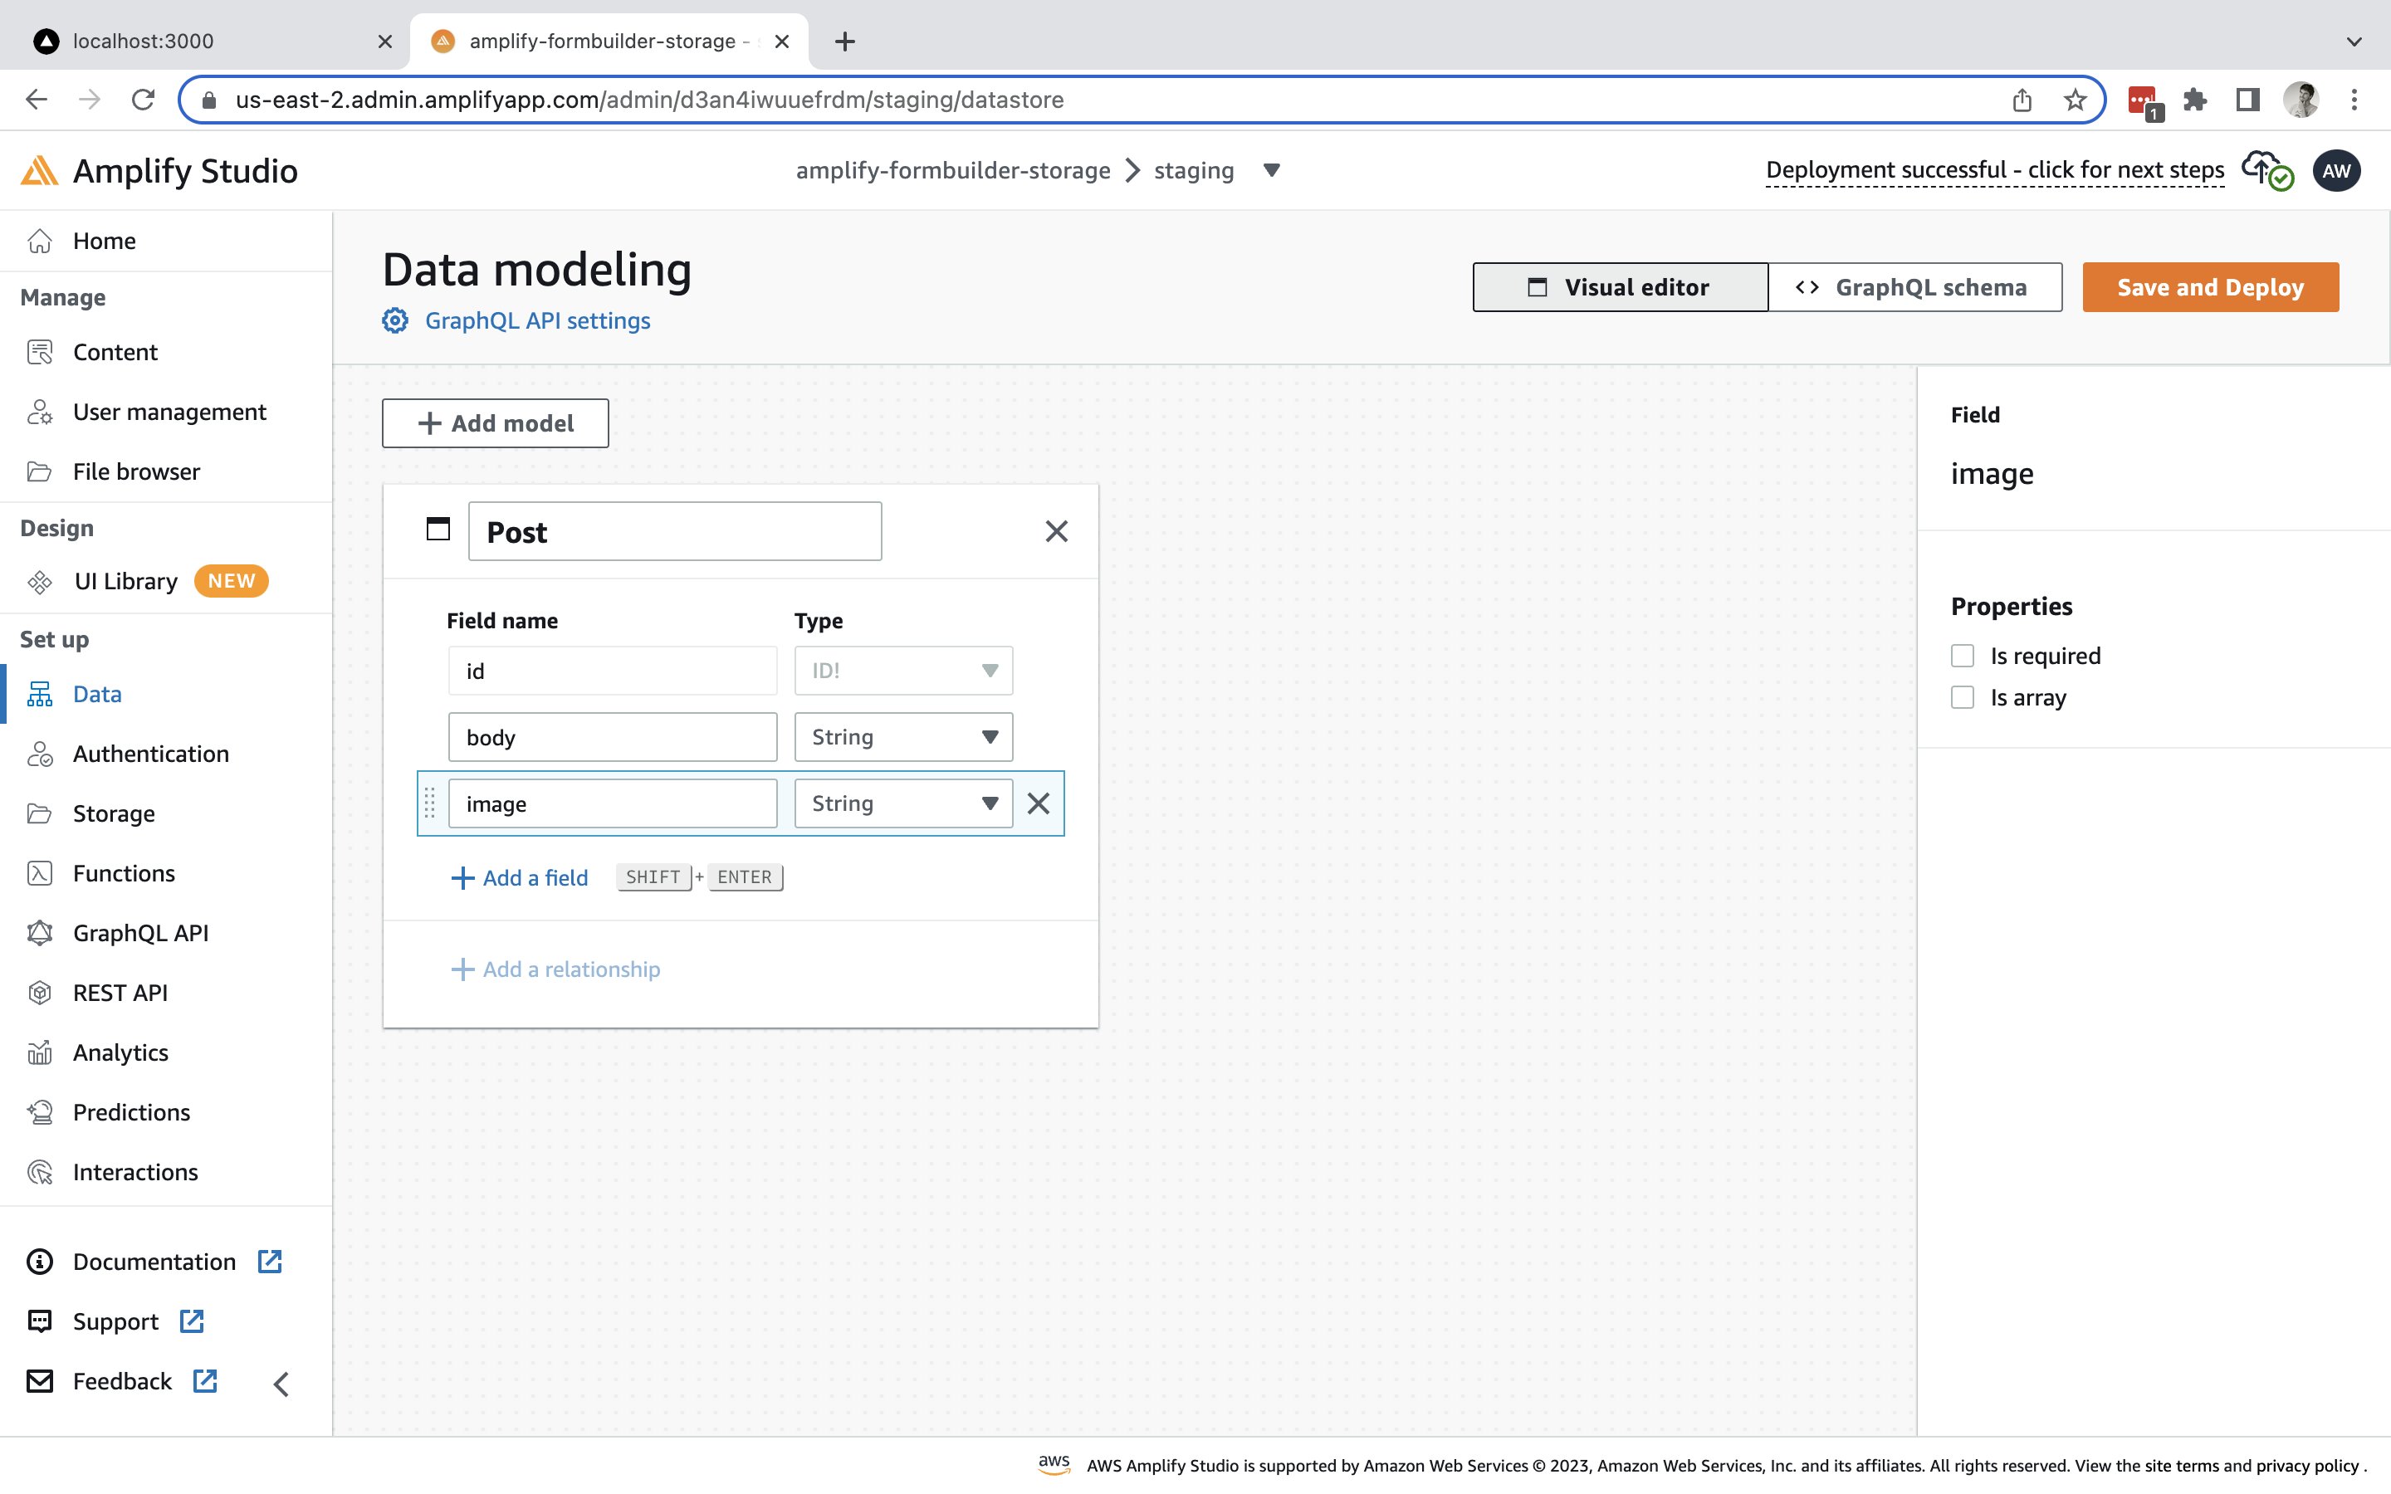Switch to the GraphQL schema view
The height and width of the screenshot is (1494, 2391).
click(x=1914, y=286)
